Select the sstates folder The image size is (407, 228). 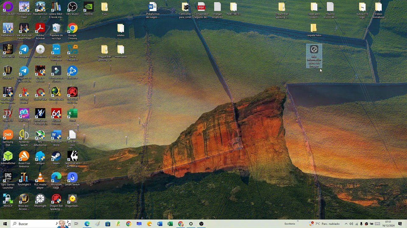(121, 30)
